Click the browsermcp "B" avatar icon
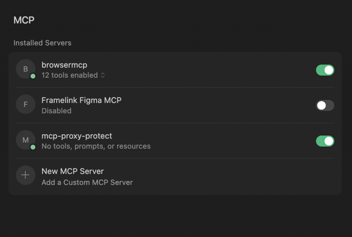Screen dimensions: 352x237 click(x=25, y=69)
